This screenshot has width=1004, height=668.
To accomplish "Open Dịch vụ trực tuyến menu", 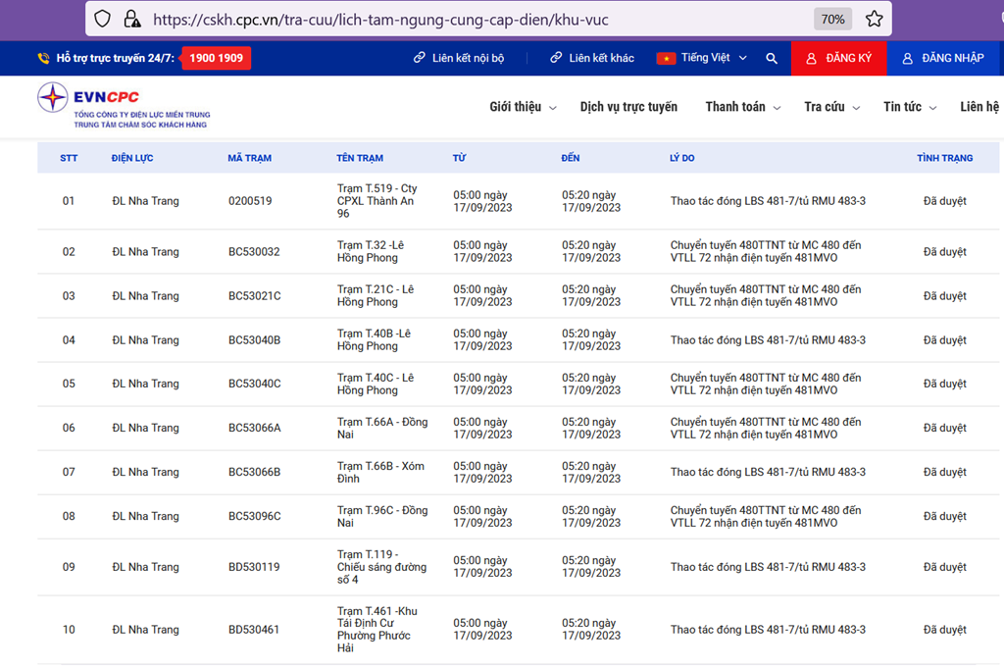I will pos(628,107).
